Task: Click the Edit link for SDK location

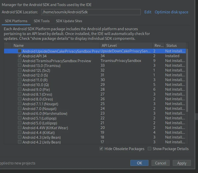Action: pos(148,12)
